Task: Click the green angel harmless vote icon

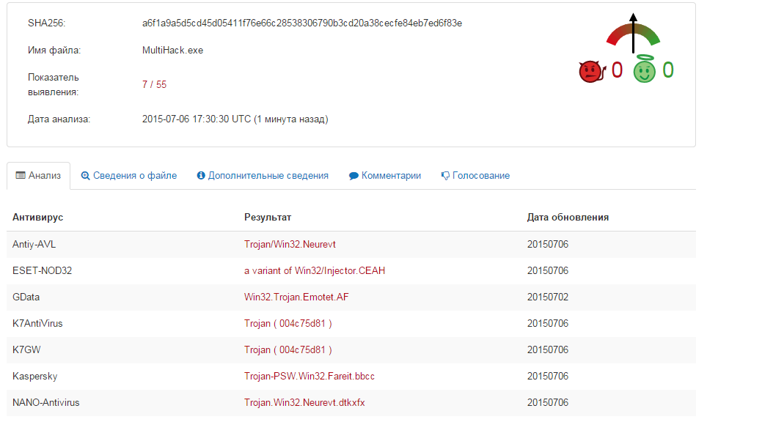Action: (644, 70)
